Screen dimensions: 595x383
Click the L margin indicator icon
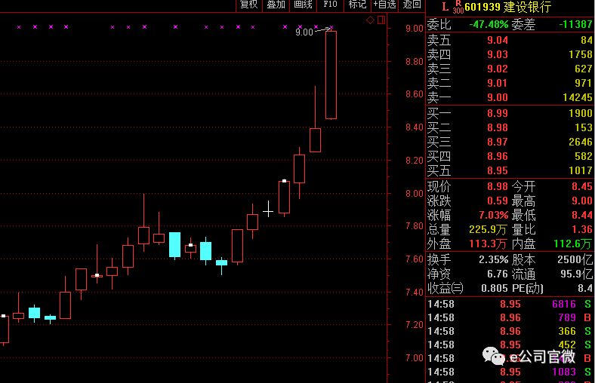445,7
